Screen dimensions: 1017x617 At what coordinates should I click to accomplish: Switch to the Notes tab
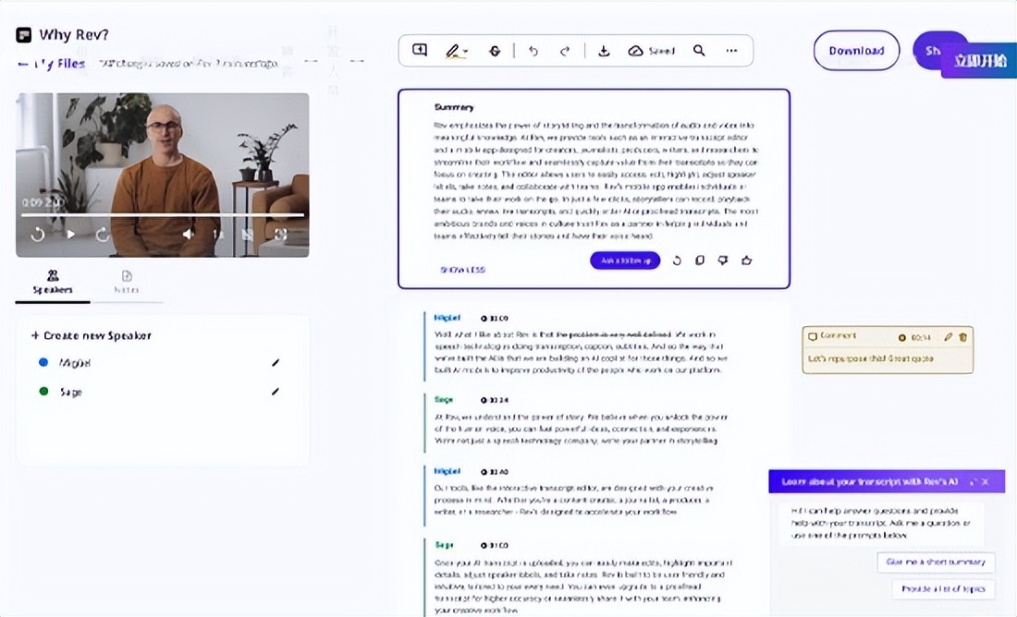pos(127,282)
